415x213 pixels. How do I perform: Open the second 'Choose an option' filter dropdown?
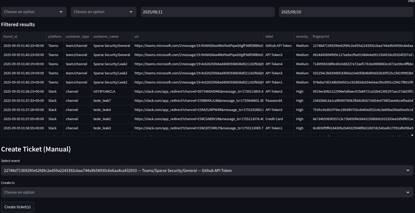click(103, 12)
